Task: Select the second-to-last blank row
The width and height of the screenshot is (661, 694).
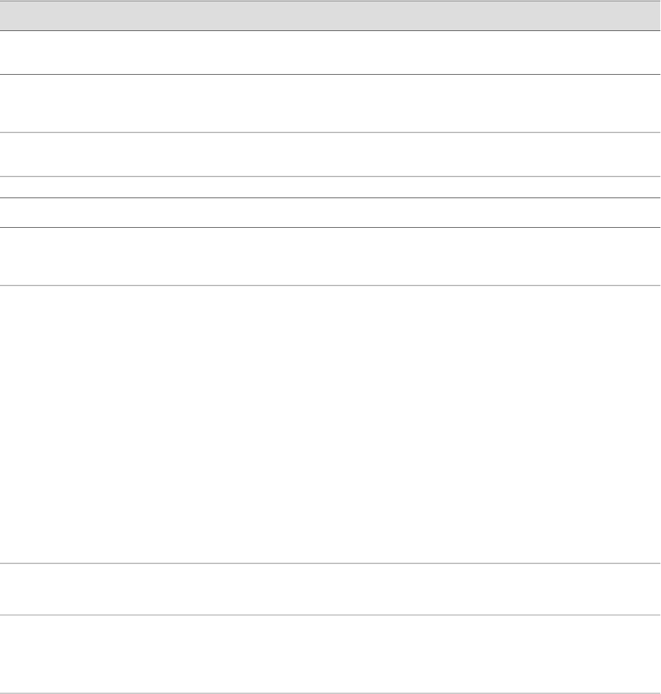Action: point(330,589)
